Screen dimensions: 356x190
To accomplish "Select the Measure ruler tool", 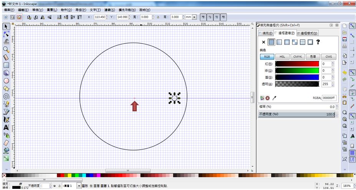I will coord(6,58).
